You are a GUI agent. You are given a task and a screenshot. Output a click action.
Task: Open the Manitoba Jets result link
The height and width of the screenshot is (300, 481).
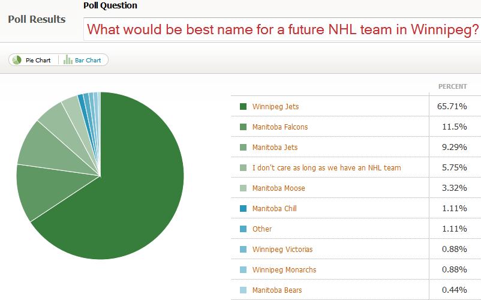click(275, 148)
